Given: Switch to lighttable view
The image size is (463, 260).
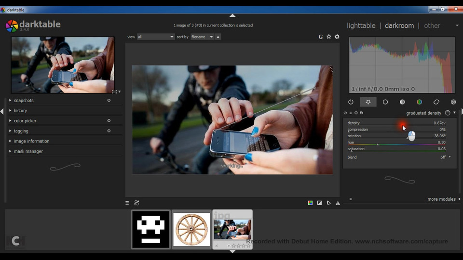Looking at the screenshot, I should (x=361, y=26).
